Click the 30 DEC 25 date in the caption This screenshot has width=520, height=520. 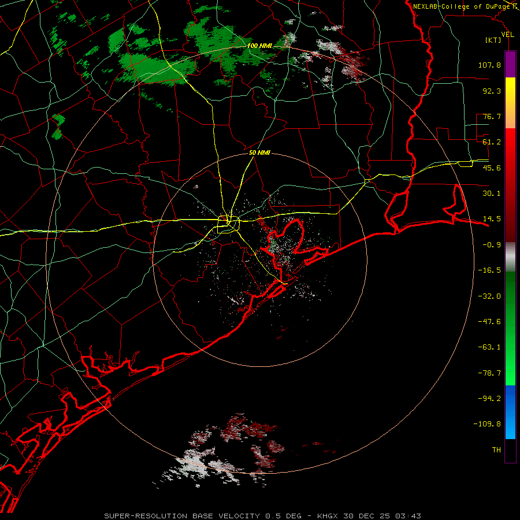[x=367, y=516]
